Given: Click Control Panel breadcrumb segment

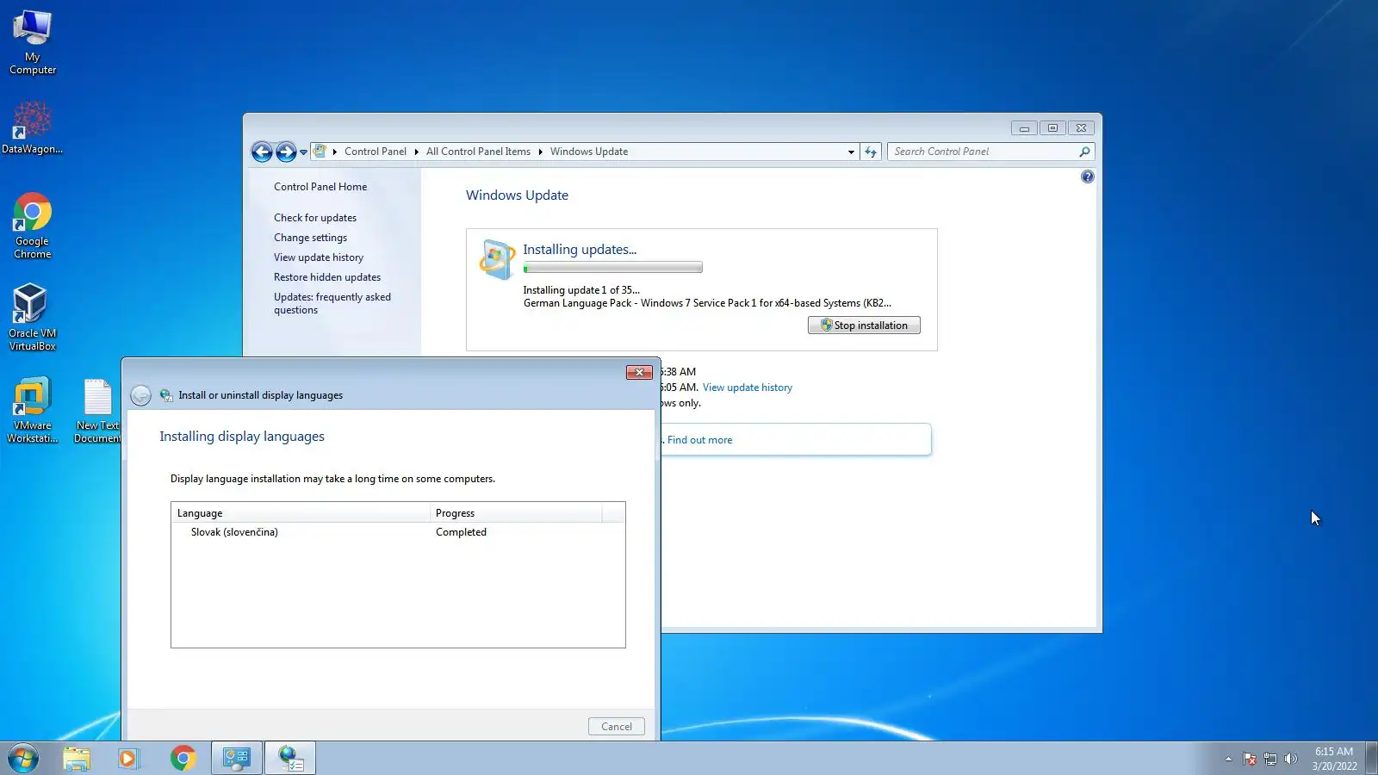Looking at the screenshot, I should [x=376, y=152].
